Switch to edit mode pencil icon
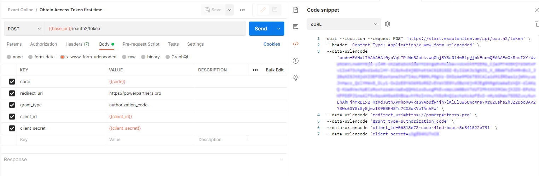Viewport: 539px width, 176px height. [x=263, y=10]
